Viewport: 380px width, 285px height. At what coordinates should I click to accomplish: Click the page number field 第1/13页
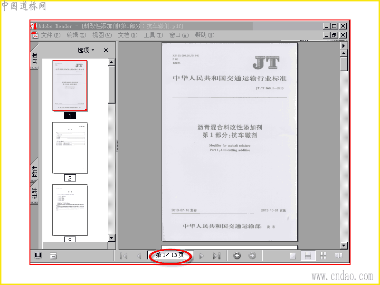pos(170,255)
